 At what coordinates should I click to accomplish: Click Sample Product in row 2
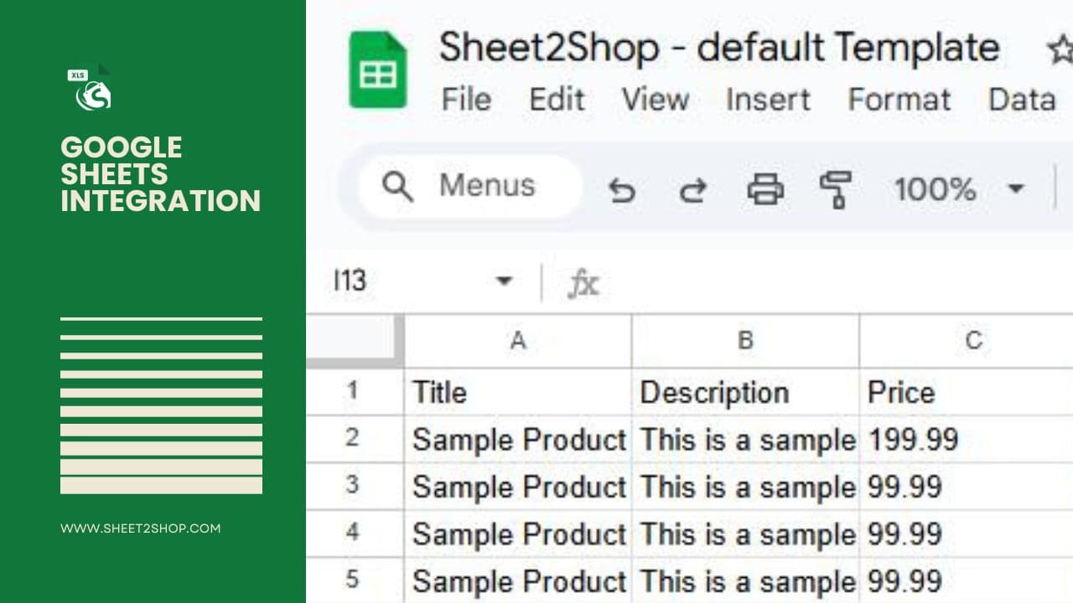click(518, 439)
